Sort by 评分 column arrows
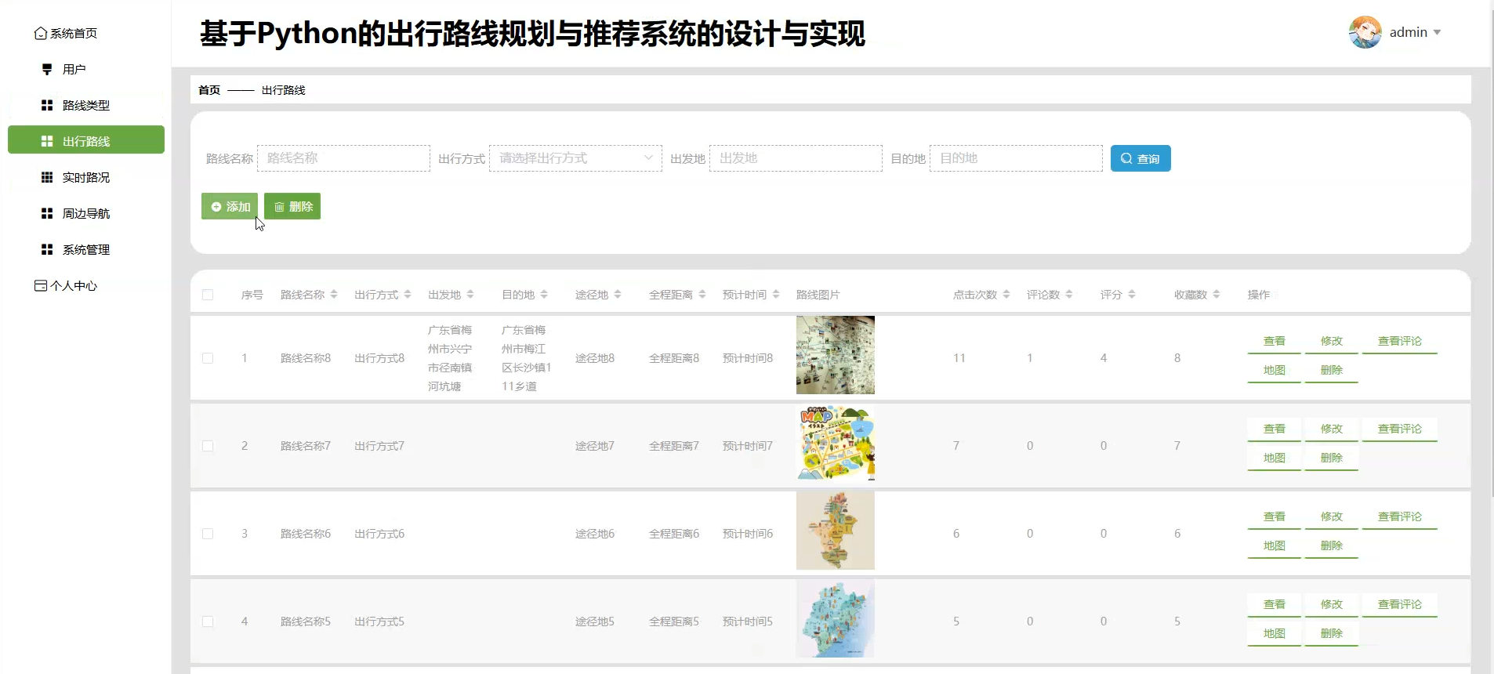 coord(1132,295)
